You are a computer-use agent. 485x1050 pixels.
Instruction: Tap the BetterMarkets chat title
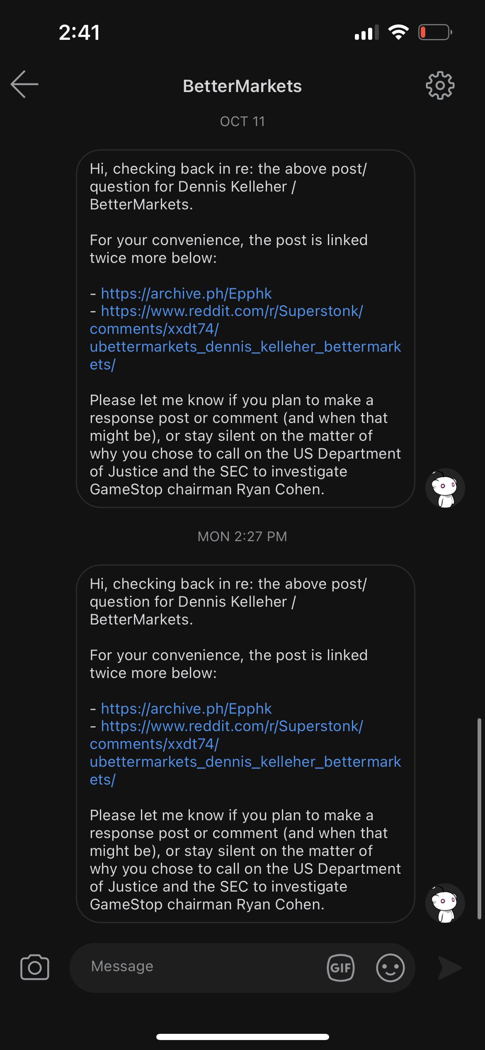(x=242, y=86)
